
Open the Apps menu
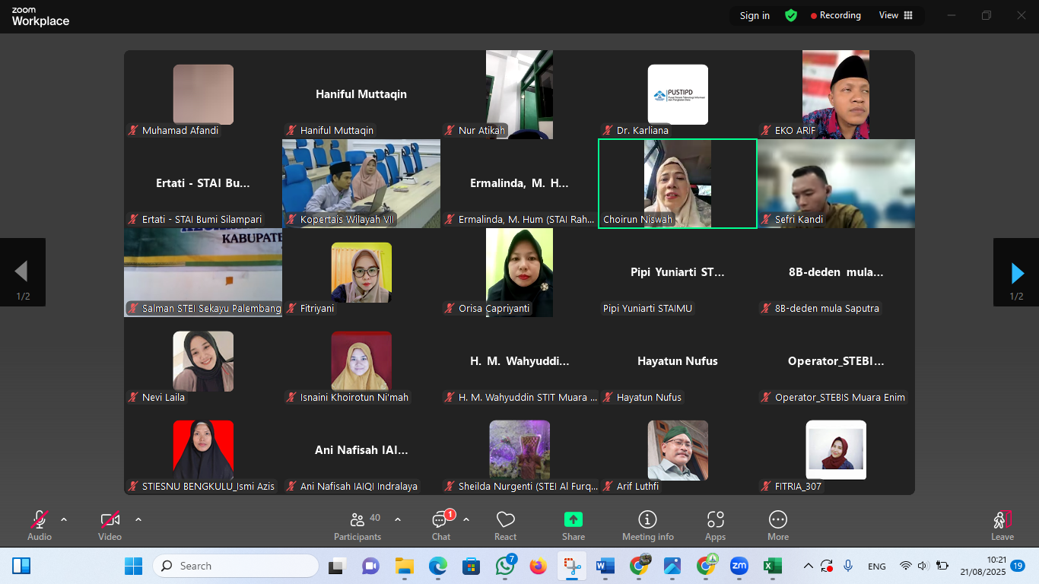(715, 525)
